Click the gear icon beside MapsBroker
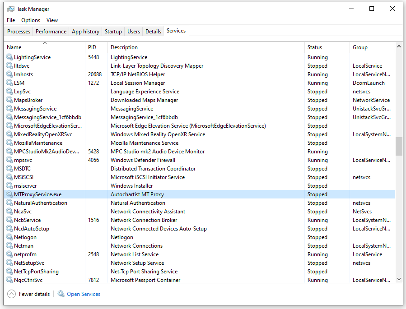 (x=9, y=100)
